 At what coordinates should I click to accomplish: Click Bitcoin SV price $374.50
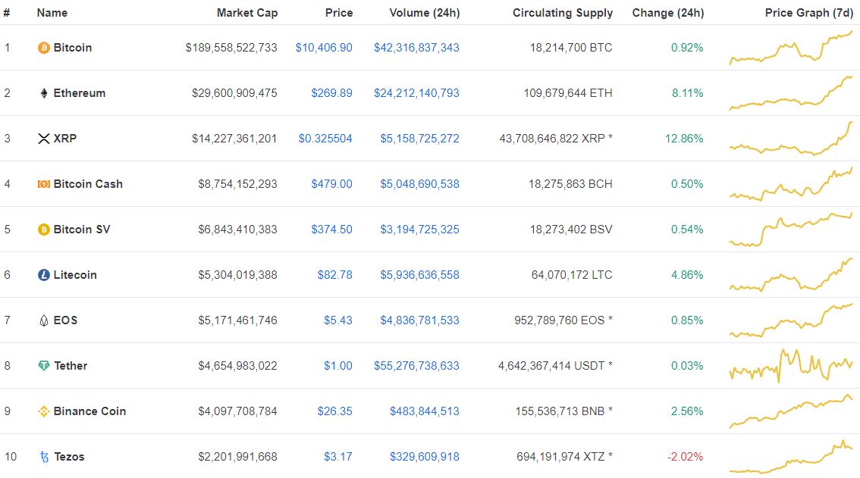click(x=332, y=230)
